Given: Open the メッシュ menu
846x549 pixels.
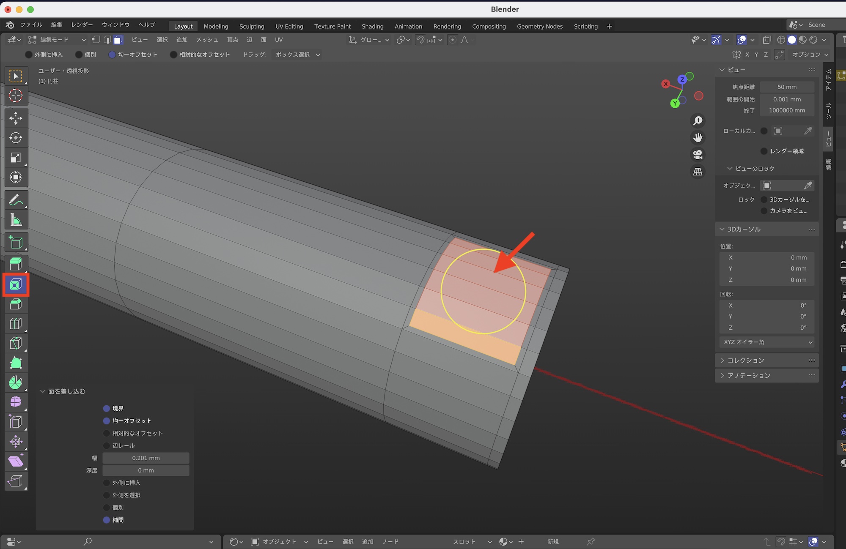Looking at the screenshot, I should (207, 40).
